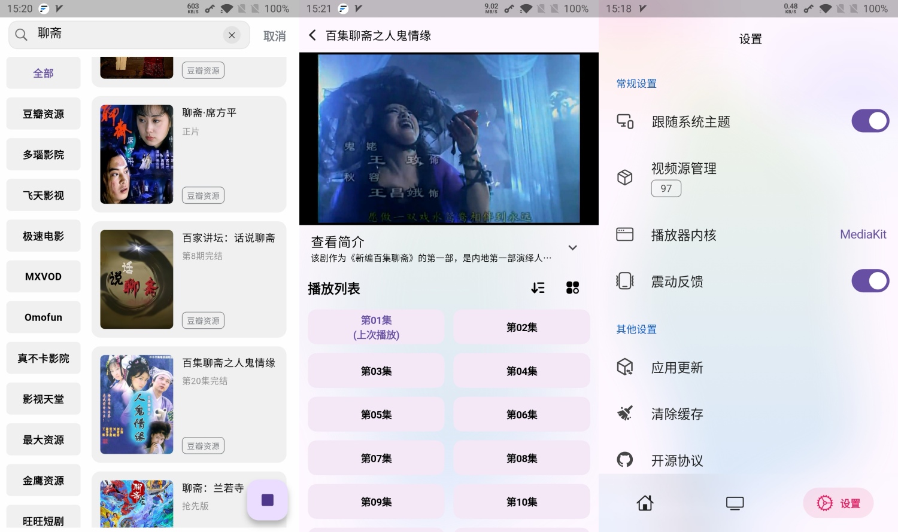Viewport: 898px width, 532px height.
Task: Switch playlist layout with the grid icon
Action: 572,288
